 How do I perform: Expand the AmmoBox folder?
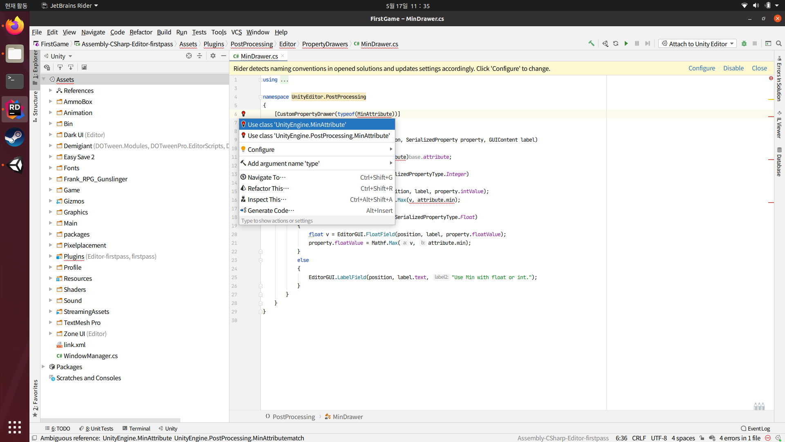pyautogui.click(x=51, y=101)
